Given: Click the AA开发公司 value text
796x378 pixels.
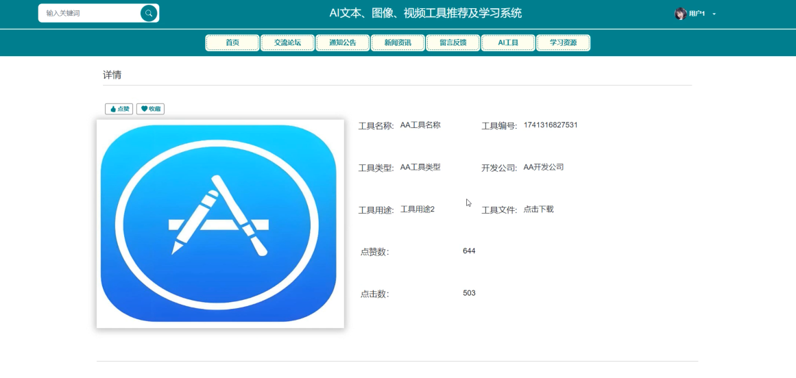Looking at the screenshot, I should tap(544, 167).
